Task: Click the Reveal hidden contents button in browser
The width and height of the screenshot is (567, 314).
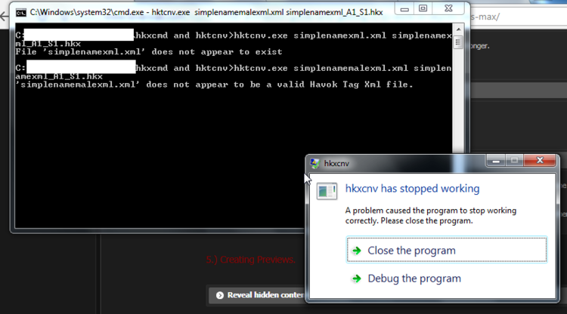Action: (x=257, y=295)
